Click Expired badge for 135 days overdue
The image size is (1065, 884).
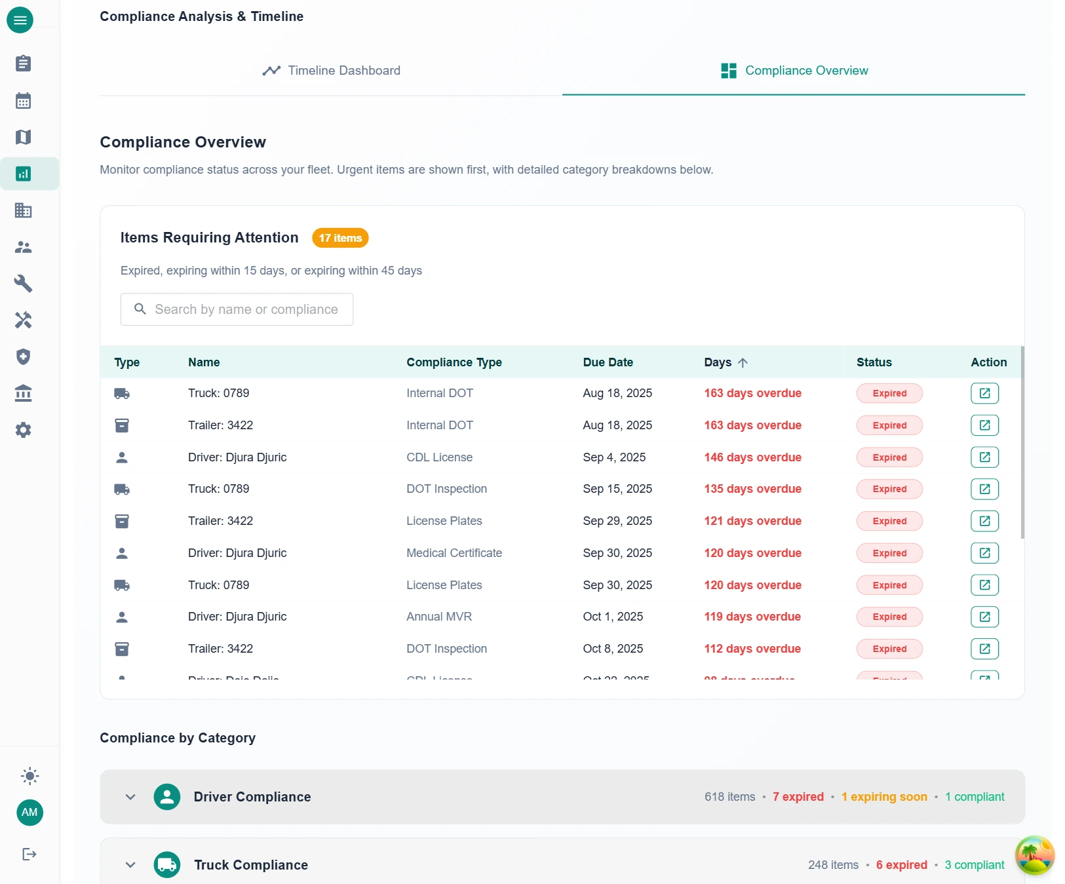click(889, 489)
